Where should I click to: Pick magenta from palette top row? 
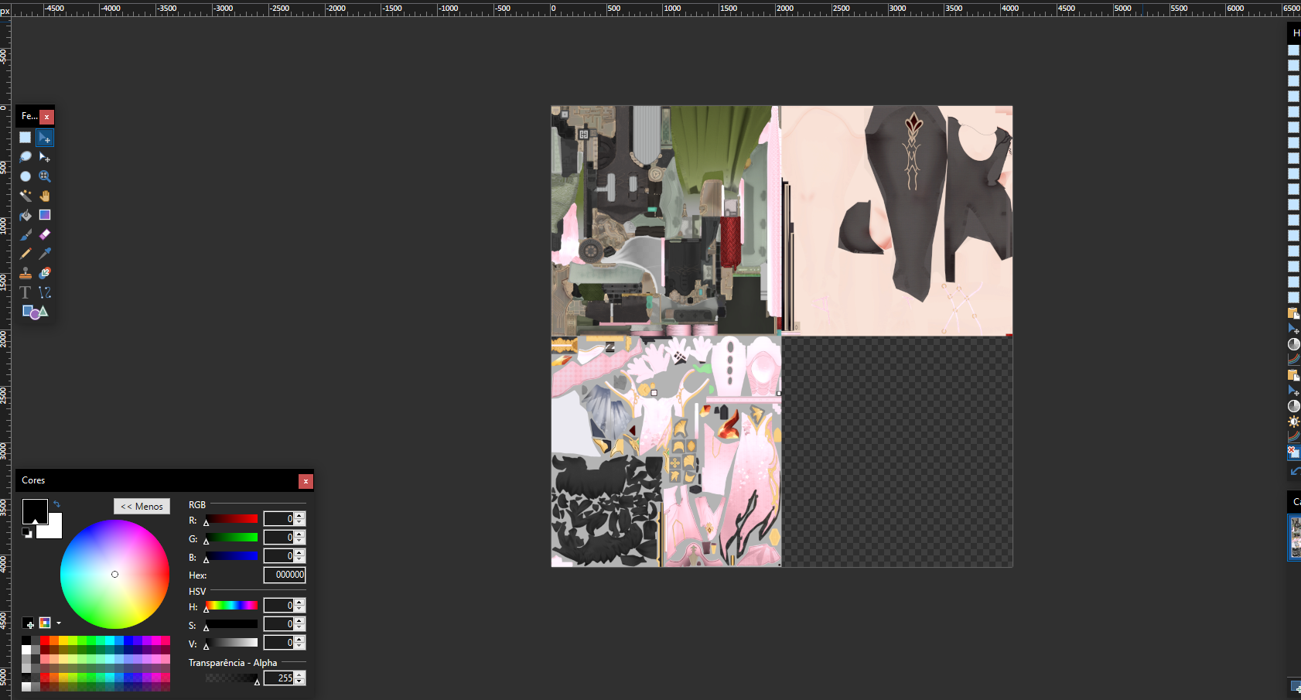(x=156, y=640)
